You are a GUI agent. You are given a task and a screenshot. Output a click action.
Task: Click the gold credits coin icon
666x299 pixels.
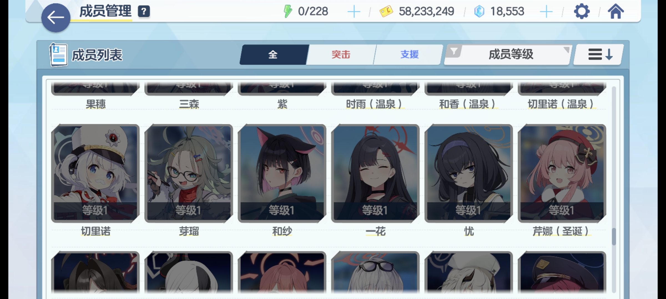pos(386,11)
